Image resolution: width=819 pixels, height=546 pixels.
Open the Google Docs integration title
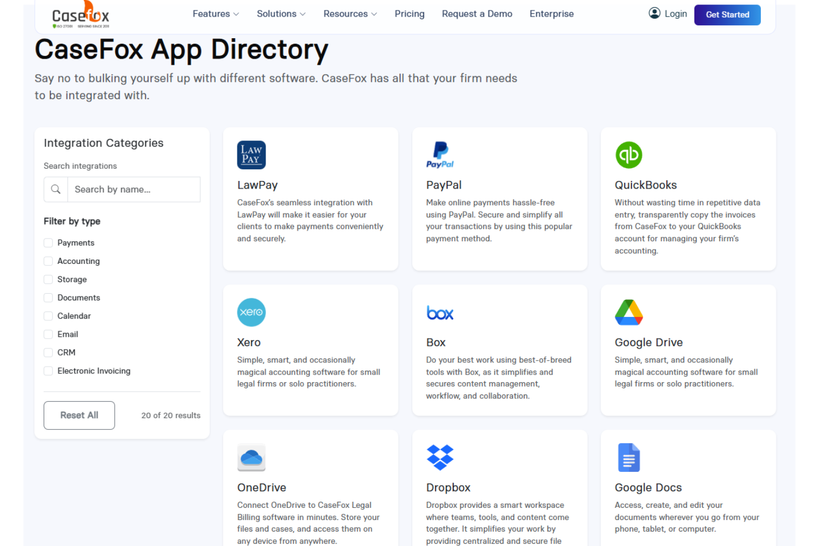coord(648,487)
